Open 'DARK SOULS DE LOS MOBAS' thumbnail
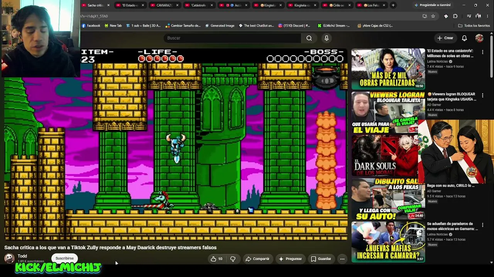494x277 pixels. 384,155
